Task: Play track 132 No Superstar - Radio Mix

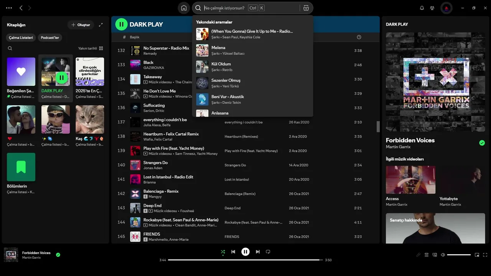Action: pyautogui.click(x=245, y=51)
